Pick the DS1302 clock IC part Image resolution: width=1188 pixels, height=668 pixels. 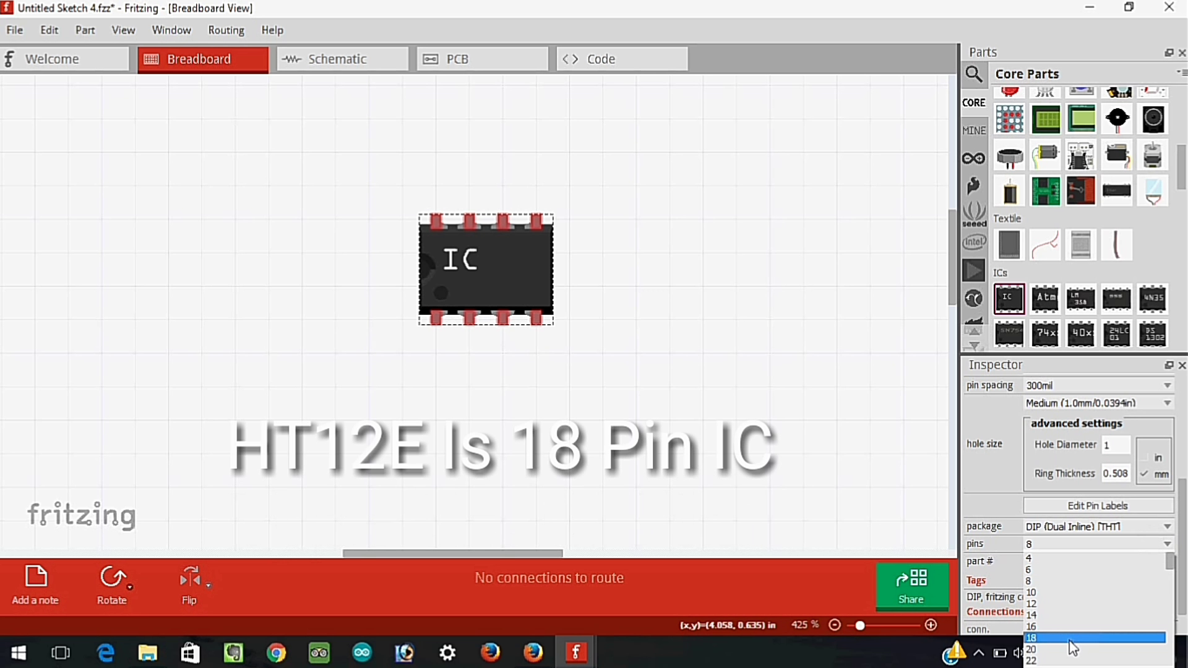click(1153, 334)
